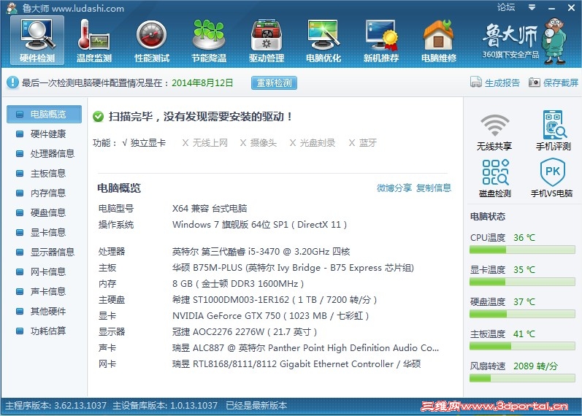
Task: Click the Windows 7 旗舰版 OS text
Action: (259, 225)
